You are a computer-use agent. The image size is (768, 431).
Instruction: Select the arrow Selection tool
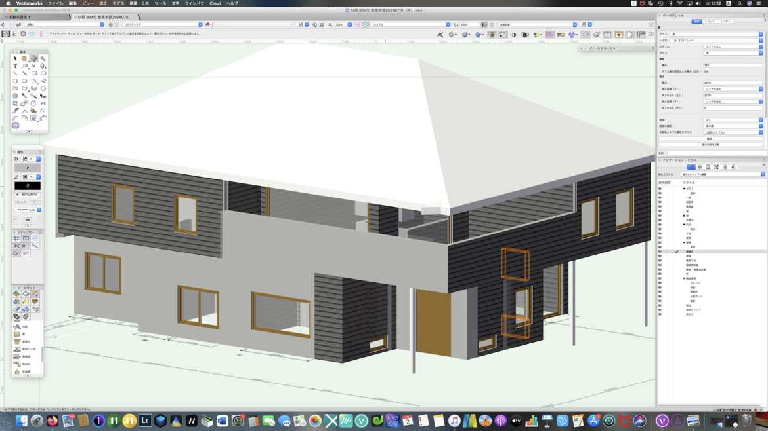point(15,58)
